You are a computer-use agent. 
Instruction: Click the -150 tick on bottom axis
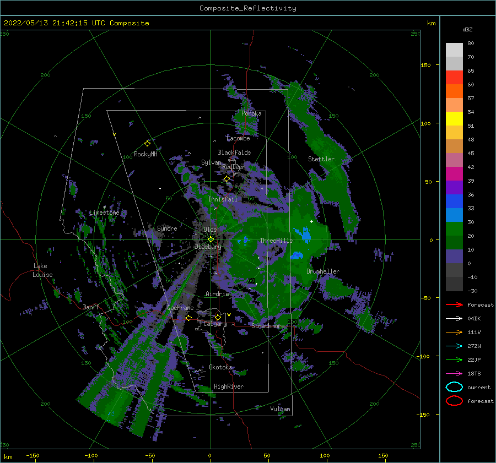coord(33,456)
